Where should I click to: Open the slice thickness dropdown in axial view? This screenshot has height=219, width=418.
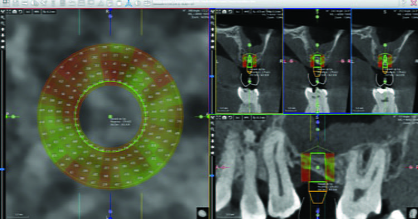(49, 12)
